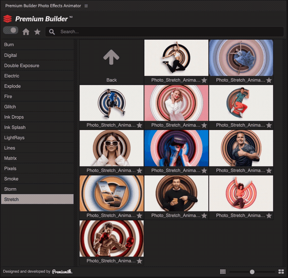Open the Electric category
The height and width of the screenshot is (278, 288).
pyautogui.click(x=37, y=76)
